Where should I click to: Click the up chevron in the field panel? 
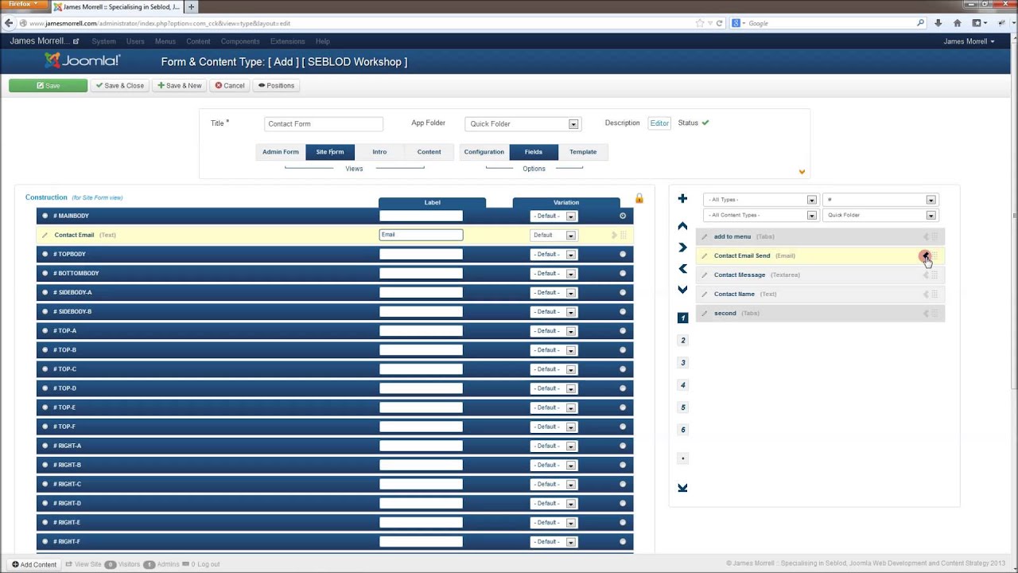(682, 227)
